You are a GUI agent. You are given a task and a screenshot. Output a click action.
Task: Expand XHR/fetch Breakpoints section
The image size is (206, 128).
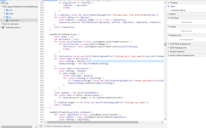(169, 44)
